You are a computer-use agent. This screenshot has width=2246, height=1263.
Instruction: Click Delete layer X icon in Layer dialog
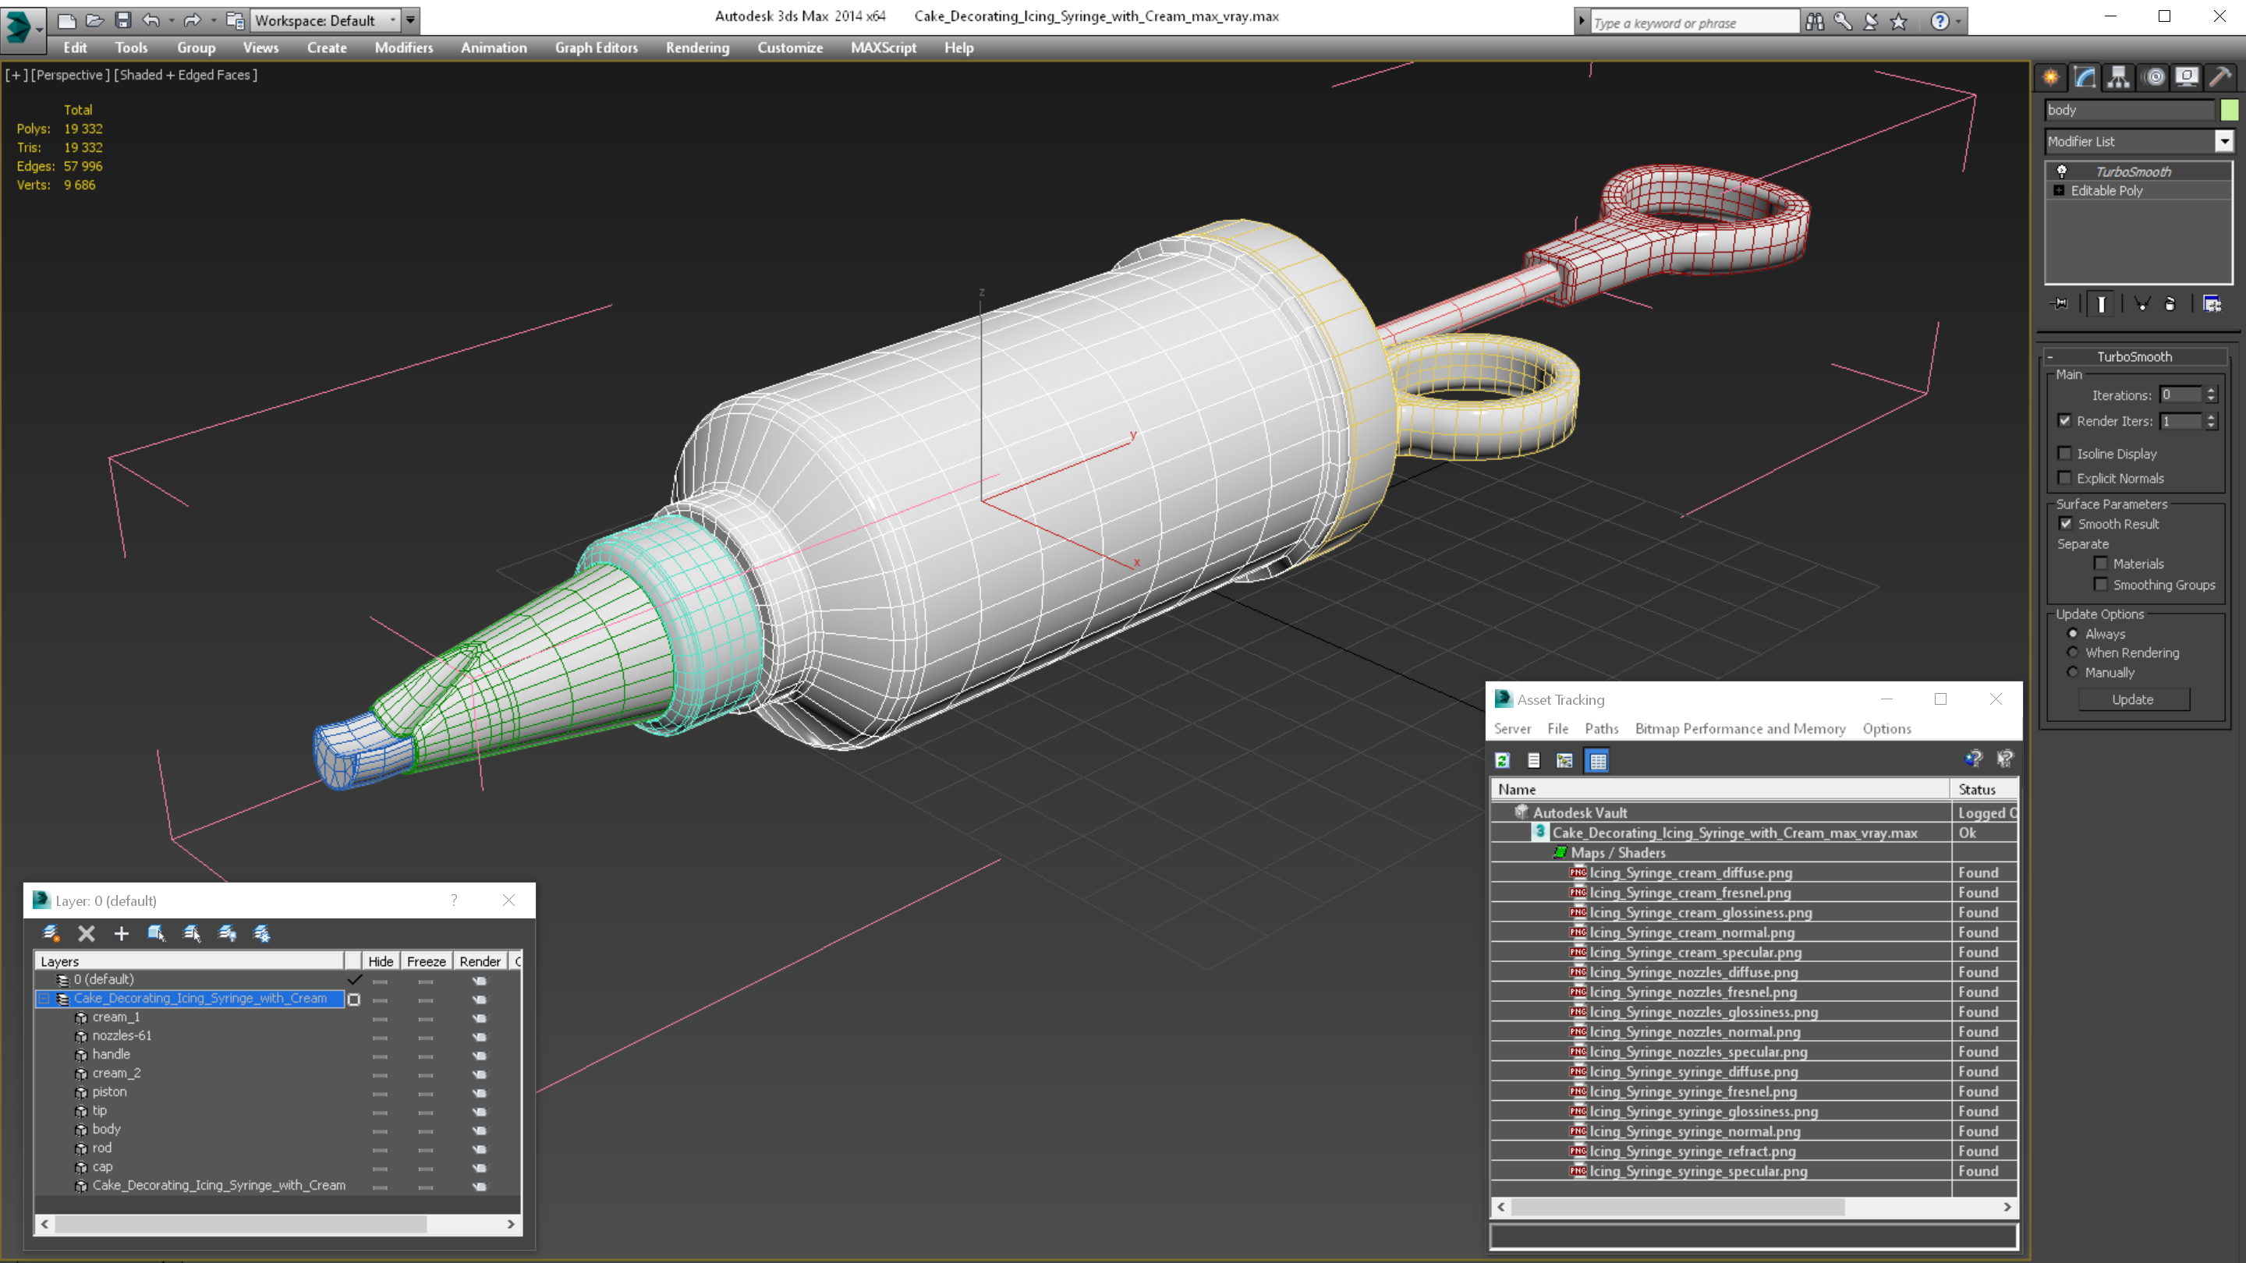[x=87, y=933]
